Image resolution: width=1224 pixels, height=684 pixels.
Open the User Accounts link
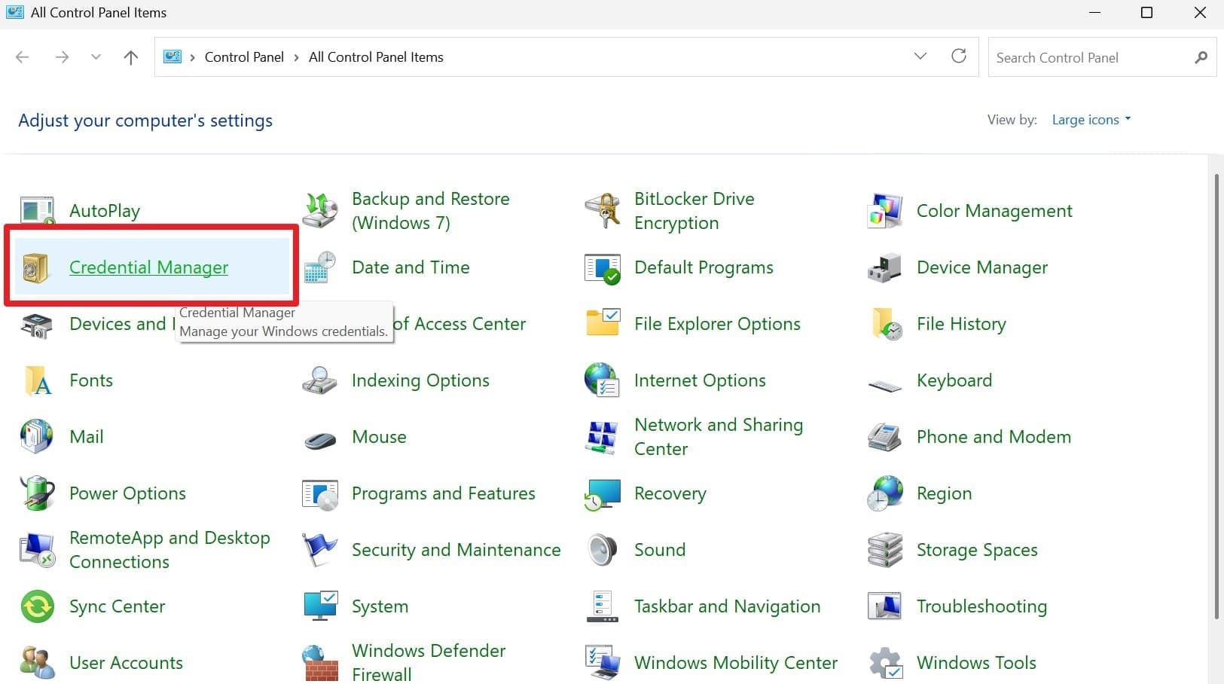click(x=126, y=663)
